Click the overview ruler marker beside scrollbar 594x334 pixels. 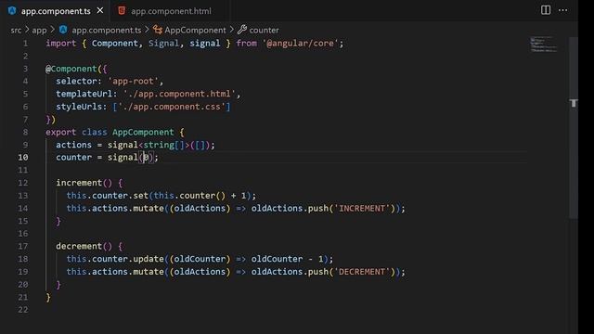pos(574,103)
